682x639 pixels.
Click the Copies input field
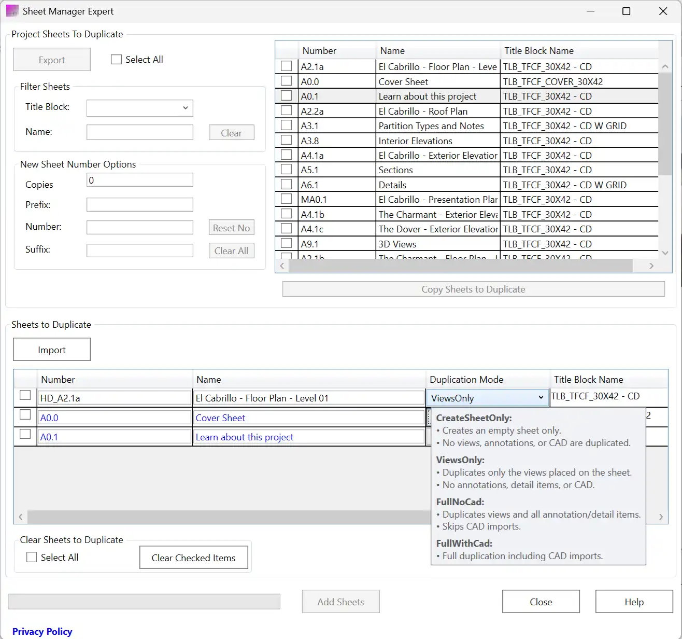[139, 180]
